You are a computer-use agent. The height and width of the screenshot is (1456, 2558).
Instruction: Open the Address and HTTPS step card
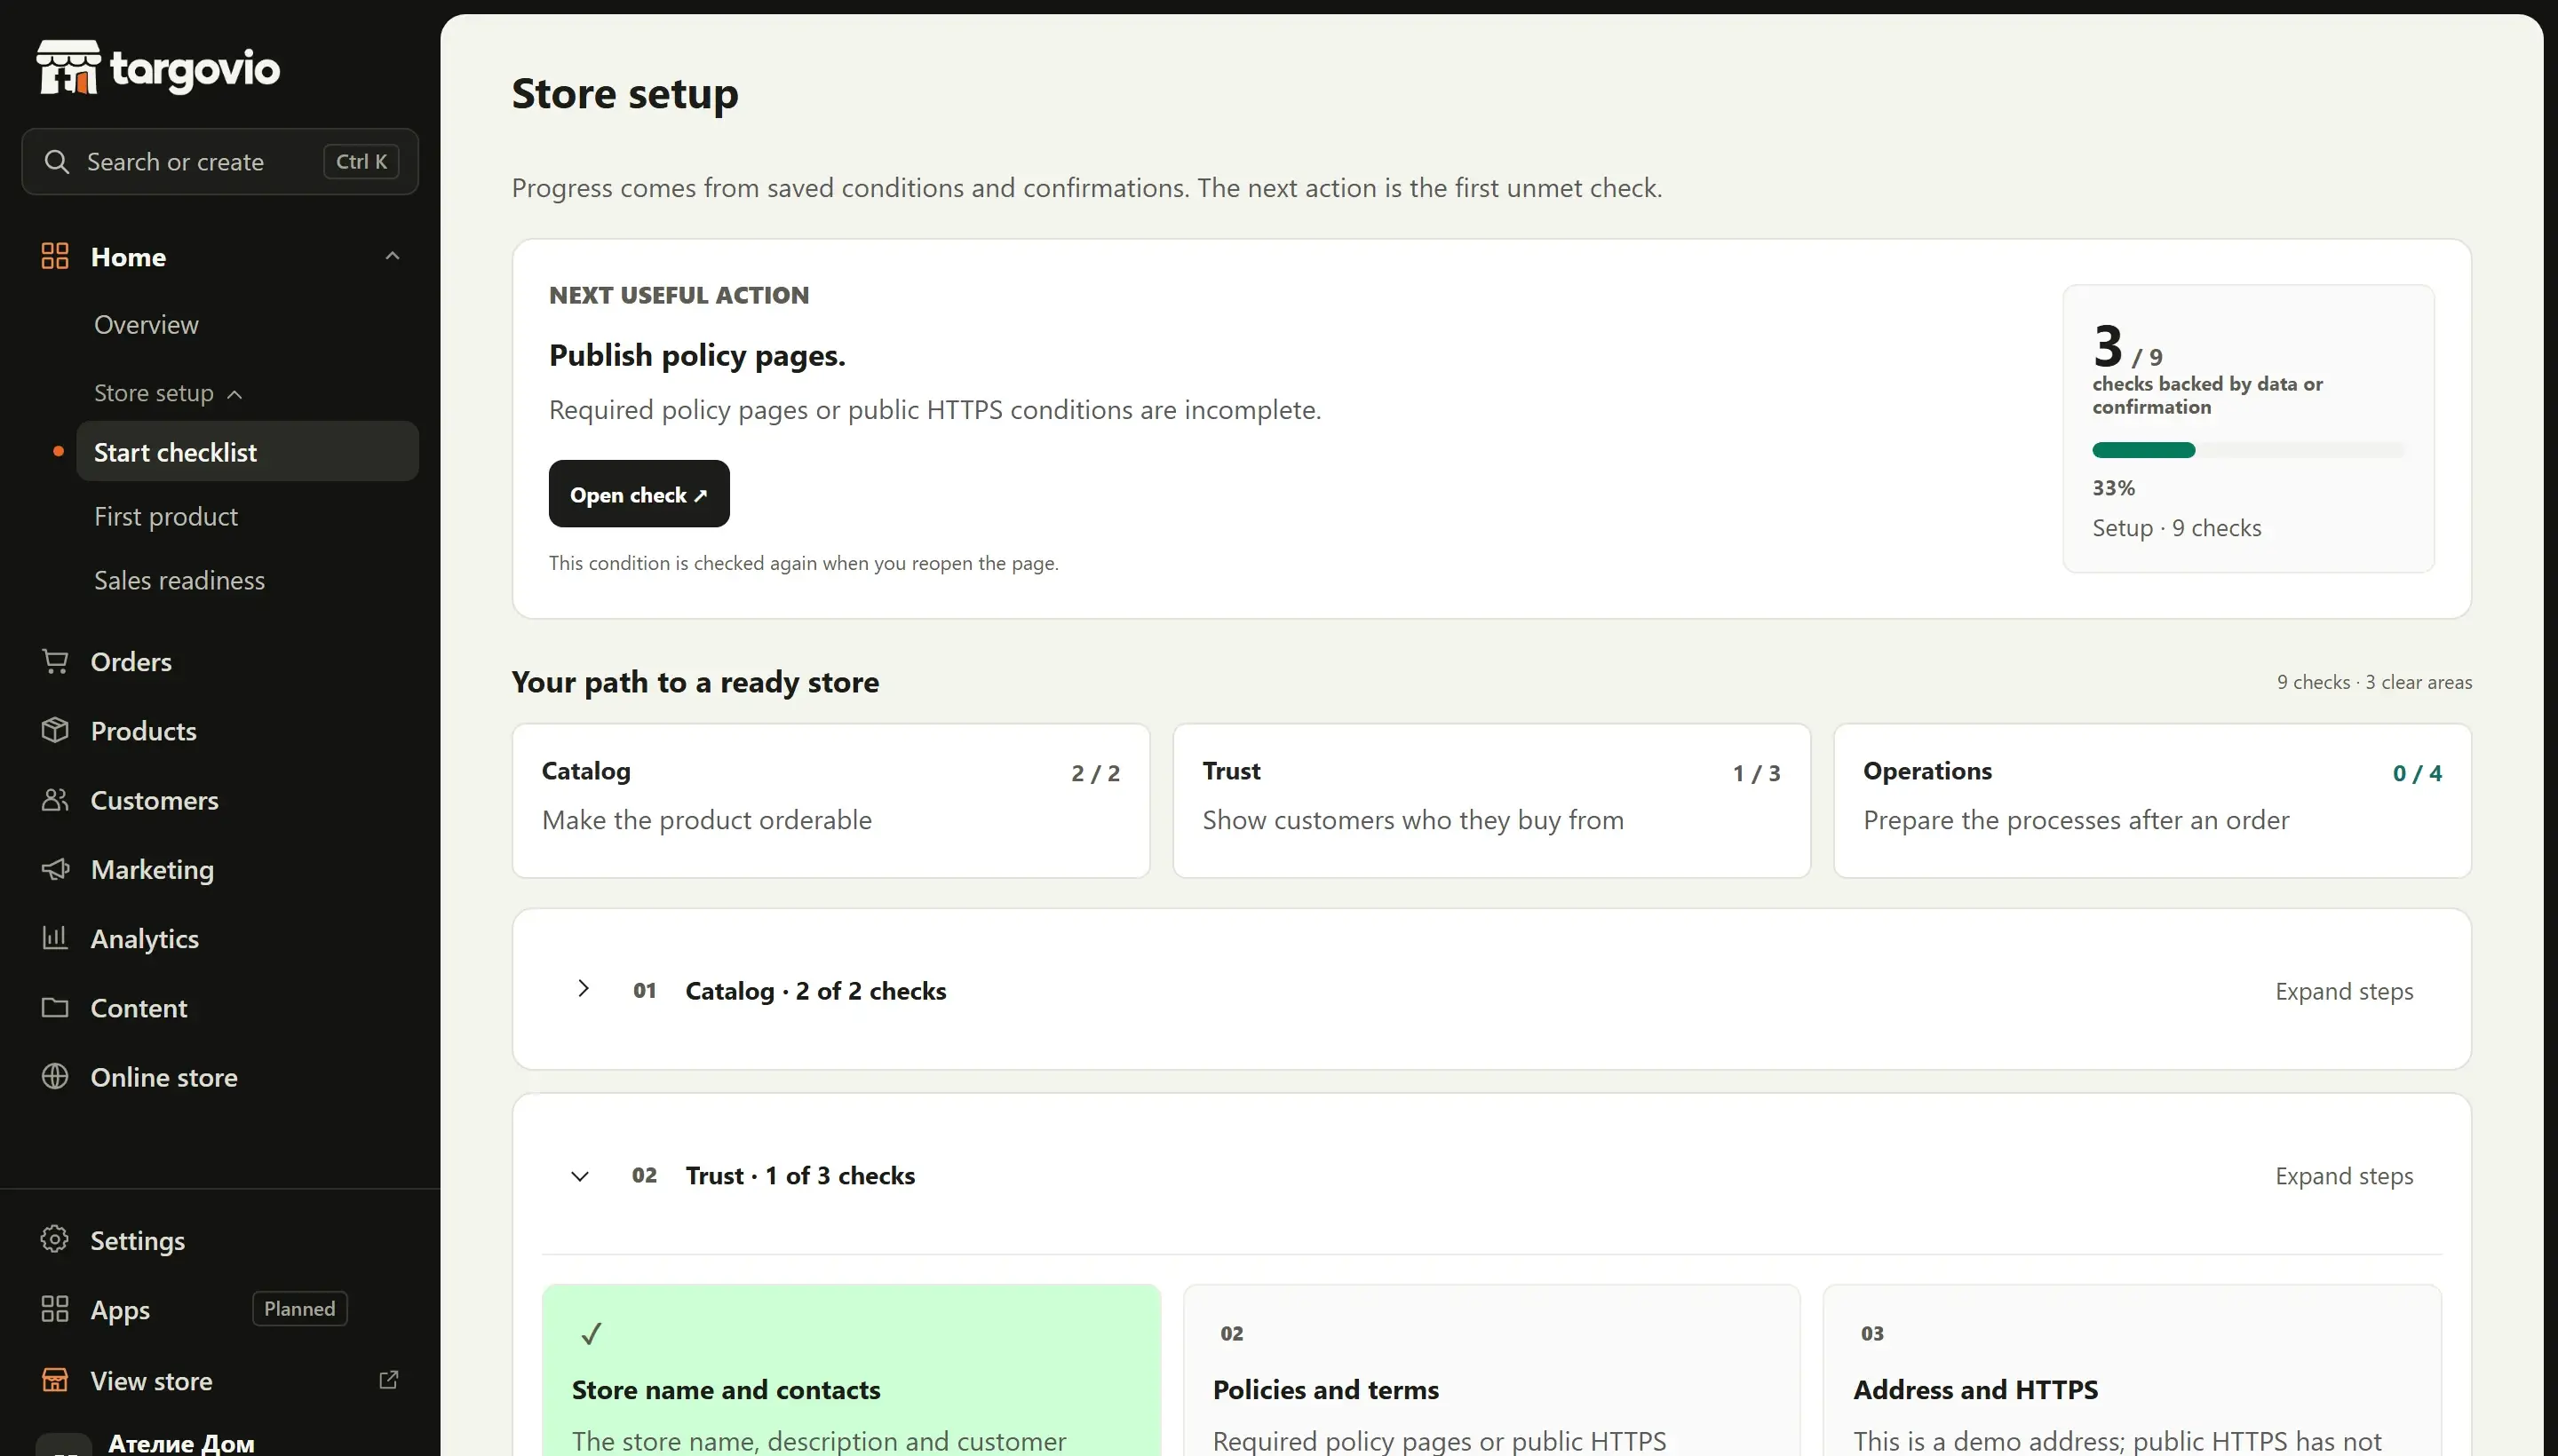(x=2133, y=1371)
